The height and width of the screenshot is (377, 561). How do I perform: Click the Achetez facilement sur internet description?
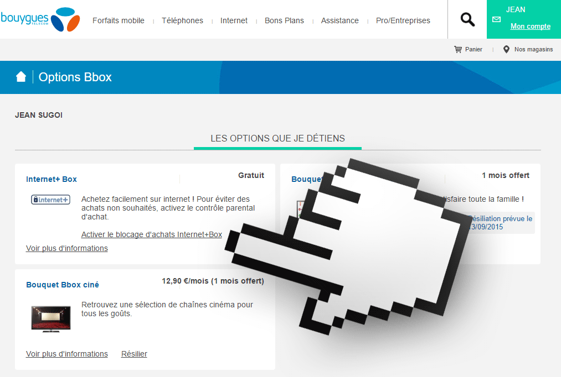[168, 208]
